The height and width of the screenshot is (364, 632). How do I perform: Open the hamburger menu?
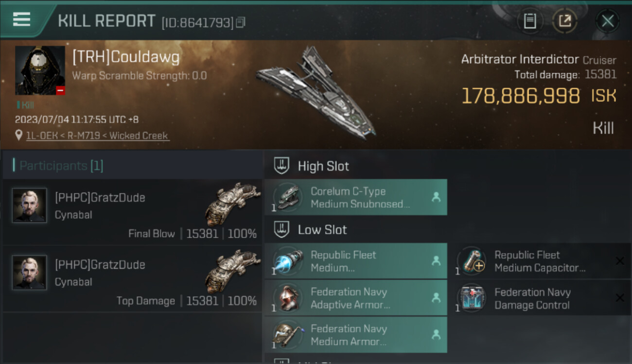tap(21, 19)
